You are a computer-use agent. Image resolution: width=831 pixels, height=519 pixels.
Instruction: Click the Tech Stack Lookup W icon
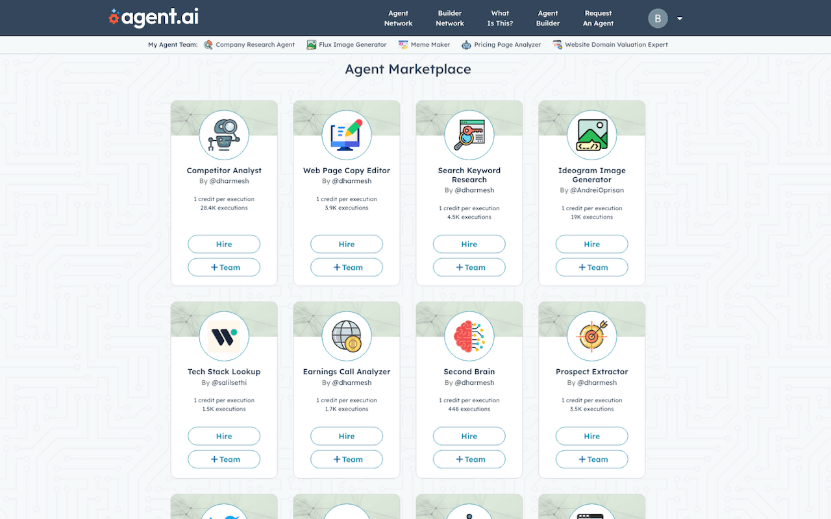[224, 336]
